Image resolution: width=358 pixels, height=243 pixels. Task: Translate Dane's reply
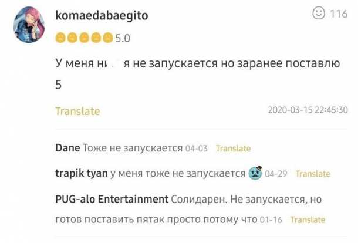click(x=233, y=148)
